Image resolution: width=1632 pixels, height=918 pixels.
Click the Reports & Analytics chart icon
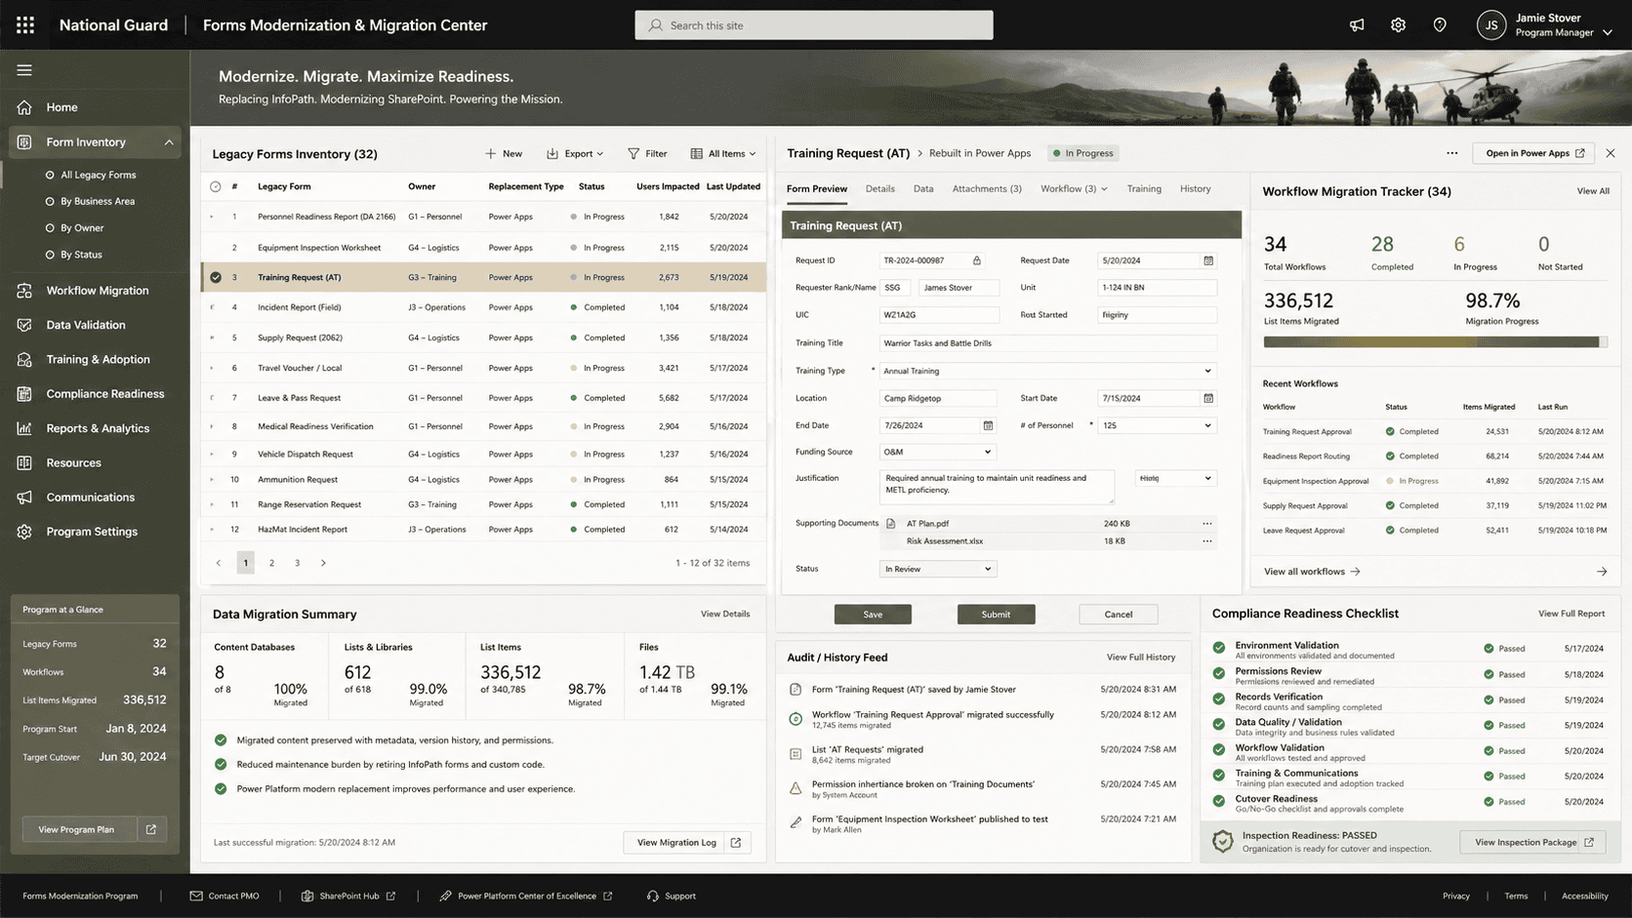(x=24, y=428)
